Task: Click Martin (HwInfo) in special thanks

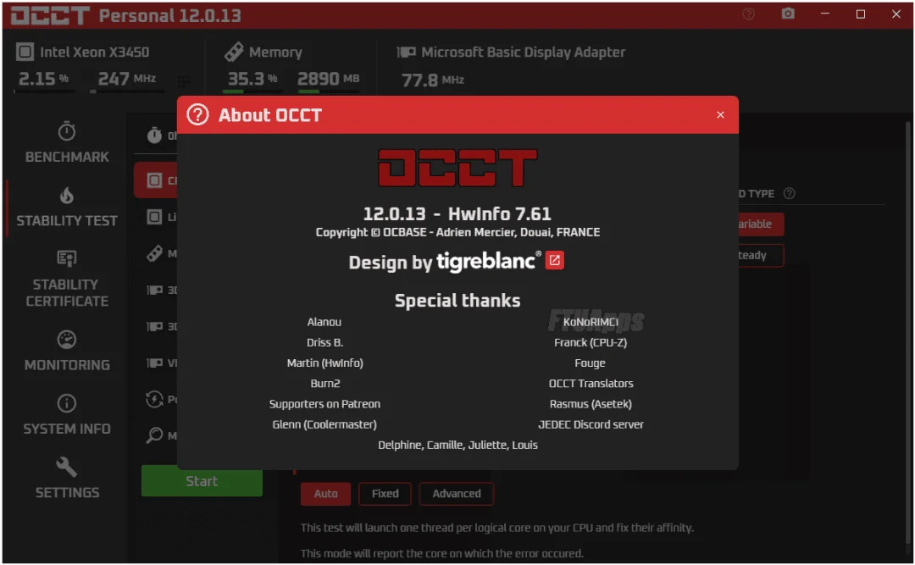Action: coord(325,363)
